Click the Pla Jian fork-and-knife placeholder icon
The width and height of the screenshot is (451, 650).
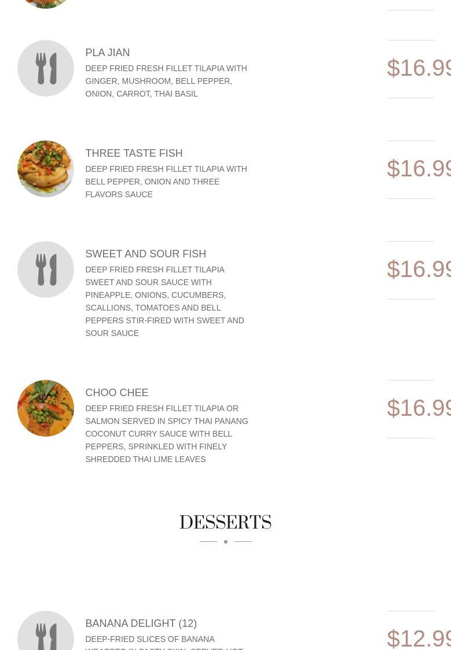click(x=46, y=68)
